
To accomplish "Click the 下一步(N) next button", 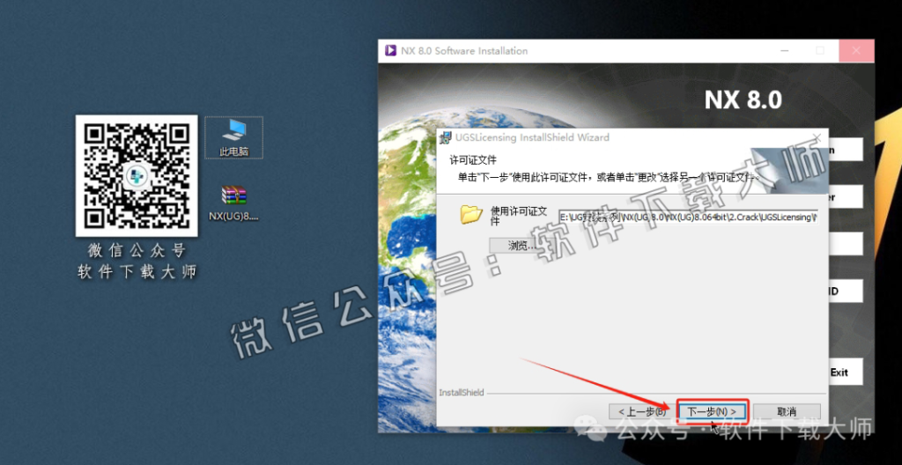I will [x=712, y=411].
